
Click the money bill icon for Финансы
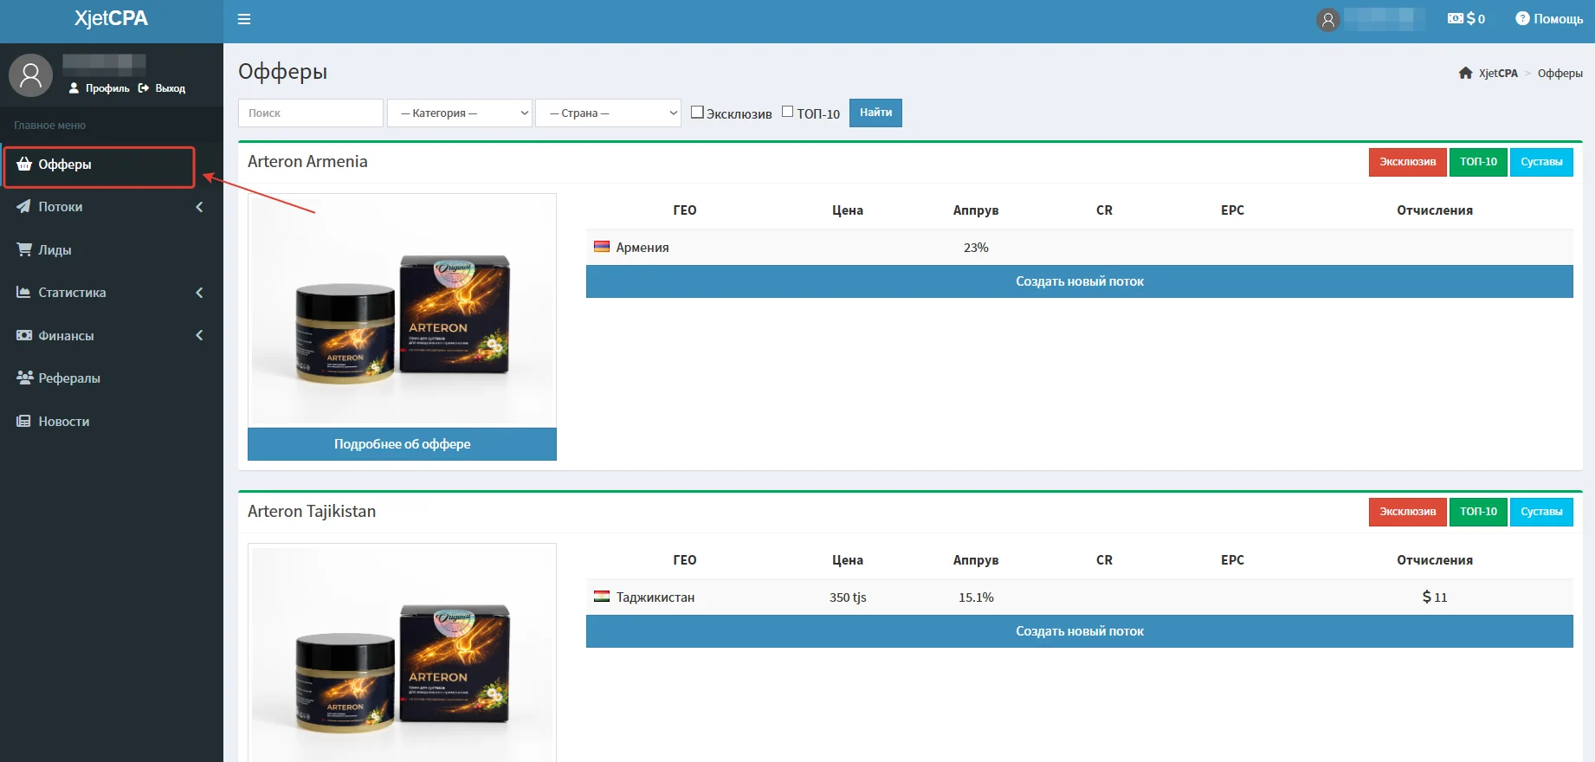(x=24, y=335)
